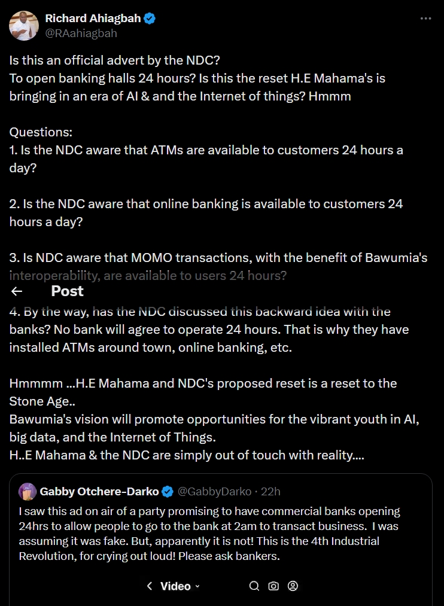Click Gabby Otchere-Darko's small avatar
This screenshot has height=606, width=444.
[28, 492]
